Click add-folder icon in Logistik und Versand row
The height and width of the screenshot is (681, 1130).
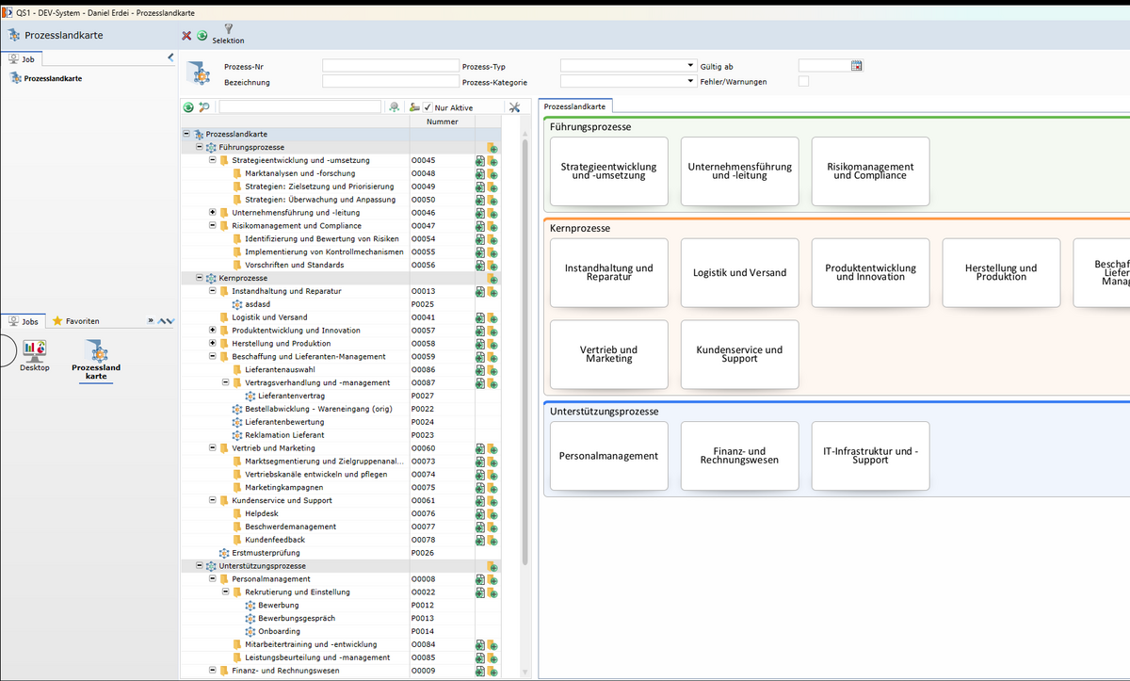point(492,317)
